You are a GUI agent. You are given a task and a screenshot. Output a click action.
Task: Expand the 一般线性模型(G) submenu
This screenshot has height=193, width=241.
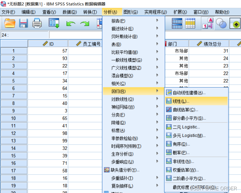click(134, 60)
